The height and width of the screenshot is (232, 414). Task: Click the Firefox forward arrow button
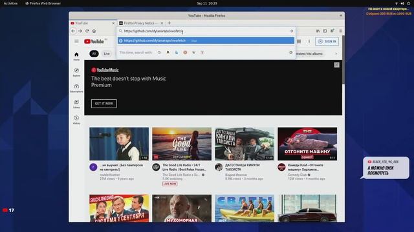pyautogui.click(x=80, y=31)
